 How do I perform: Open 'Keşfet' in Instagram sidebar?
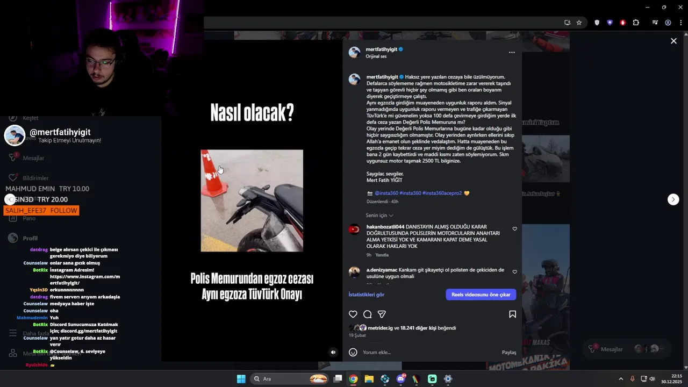click(x=31, y=118)
